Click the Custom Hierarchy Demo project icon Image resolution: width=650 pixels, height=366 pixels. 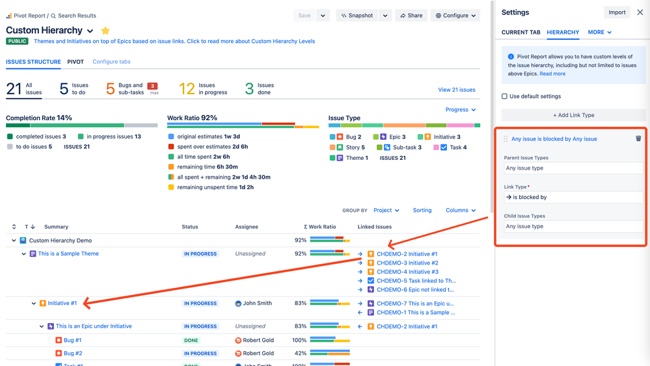click(23, 240)
